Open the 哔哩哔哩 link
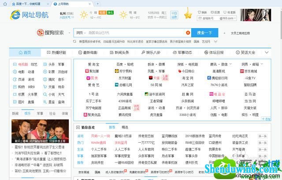 click(219, 101)
